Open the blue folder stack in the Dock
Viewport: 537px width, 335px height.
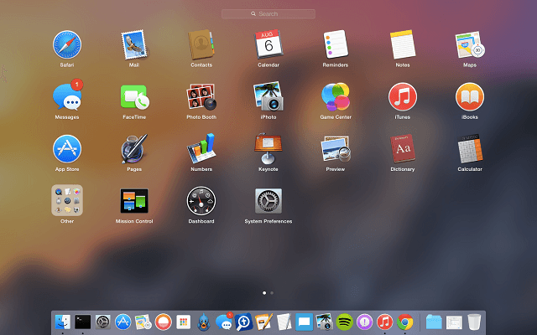pos(434,322)
